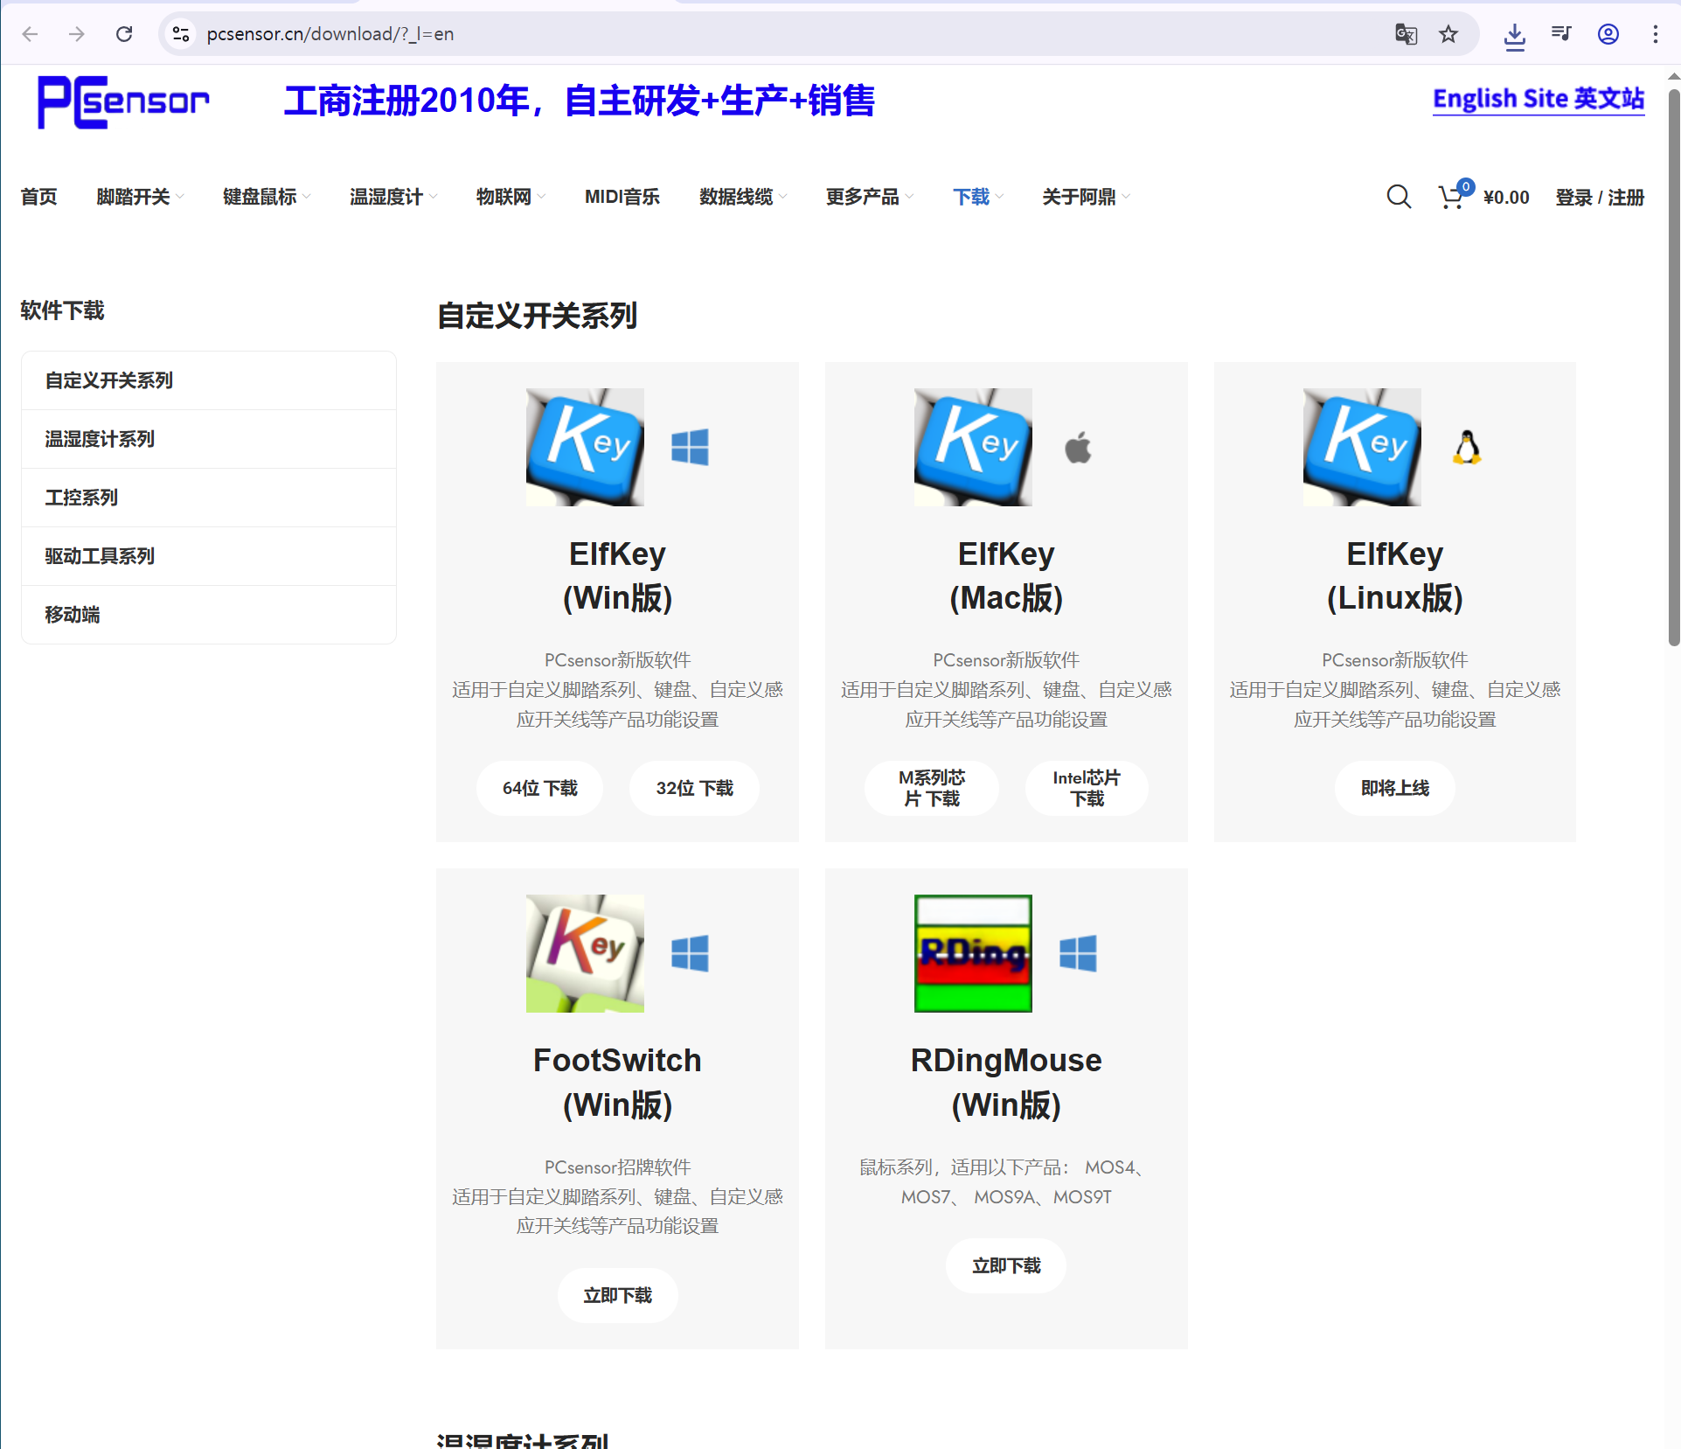Click the Intel芯片 下载 button
Viewport: 1681px width, 1449px height.
pyautogui.click(x=1087, y=788)
